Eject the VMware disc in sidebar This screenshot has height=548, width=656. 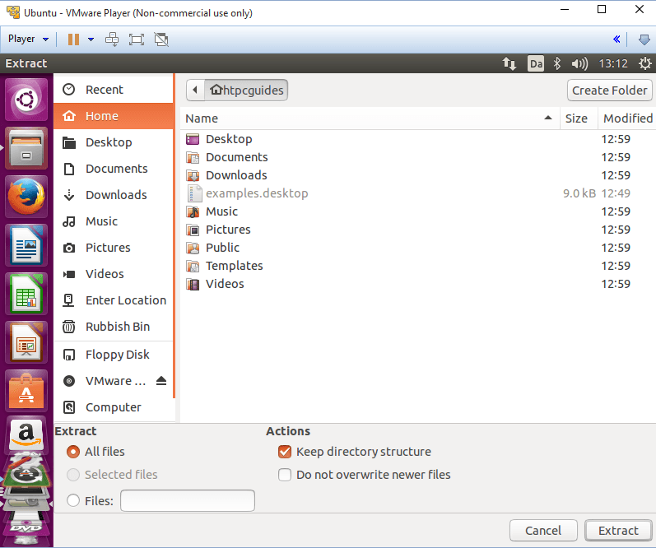[161, 381]
